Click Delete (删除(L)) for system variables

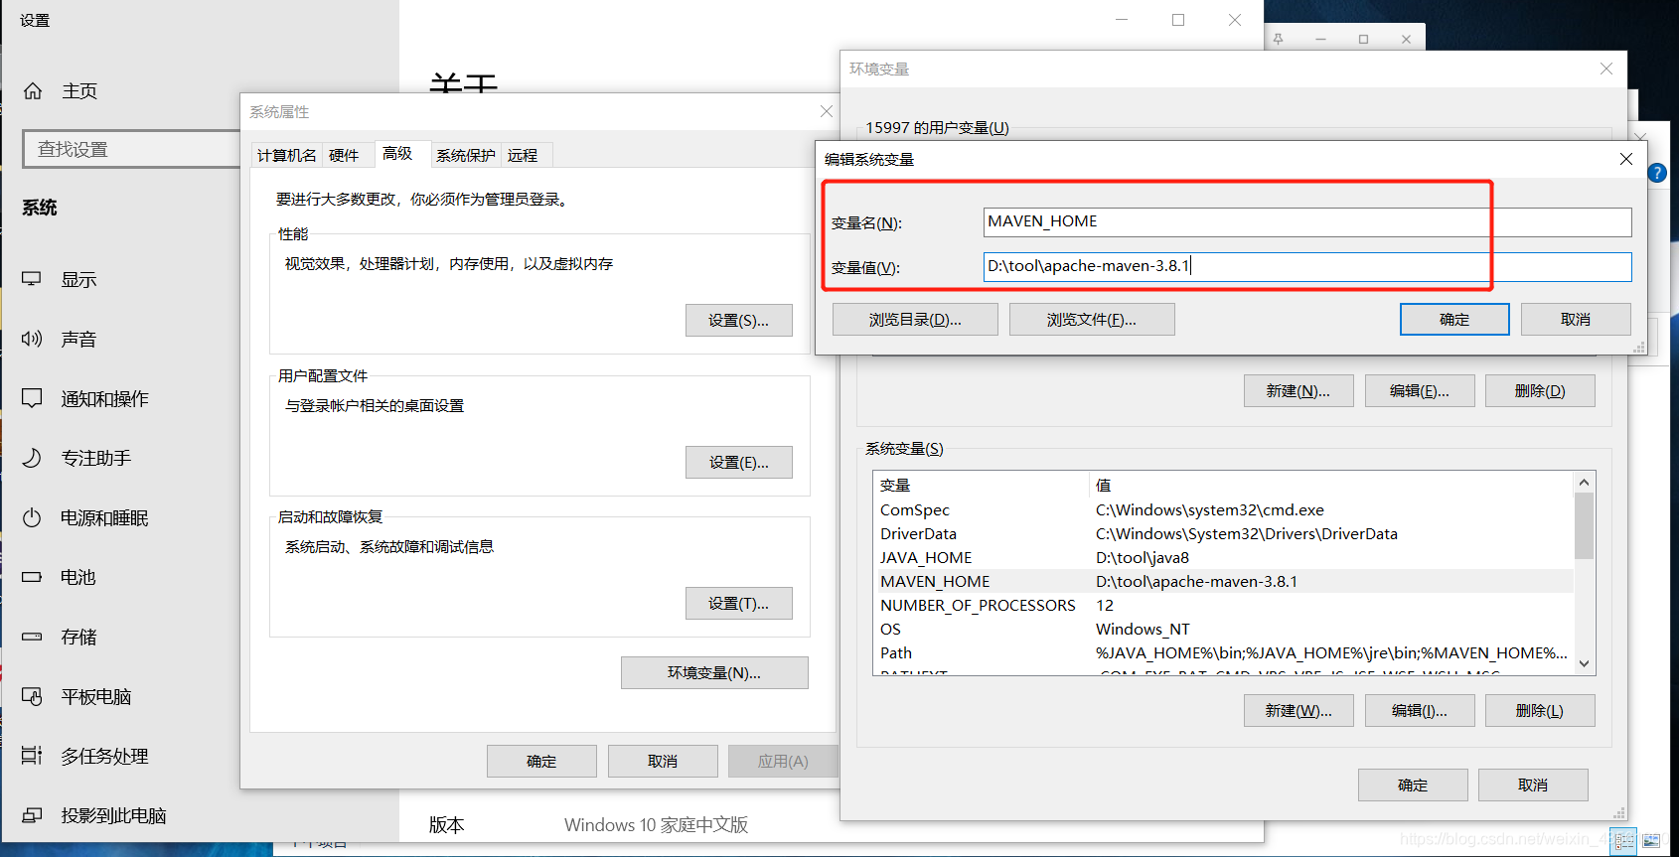[x=1540, y=711]
